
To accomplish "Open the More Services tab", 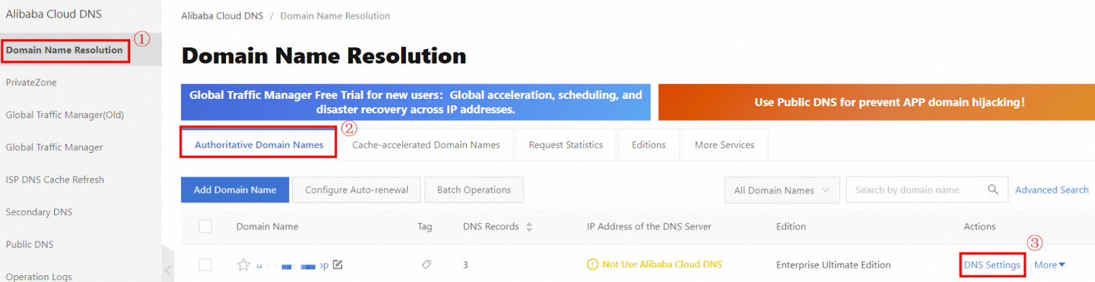I will point(725,145).
